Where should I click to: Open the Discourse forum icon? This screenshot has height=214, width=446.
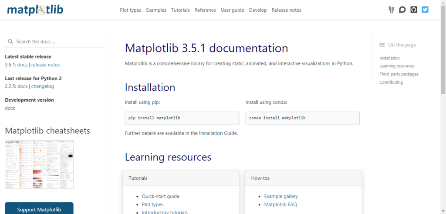point(402,10)
